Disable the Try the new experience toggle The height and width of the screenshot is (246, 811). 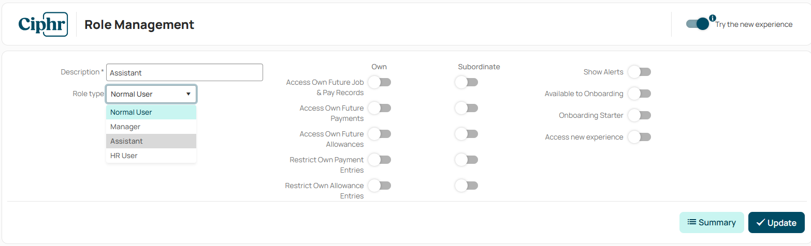[x=697, y=24]
